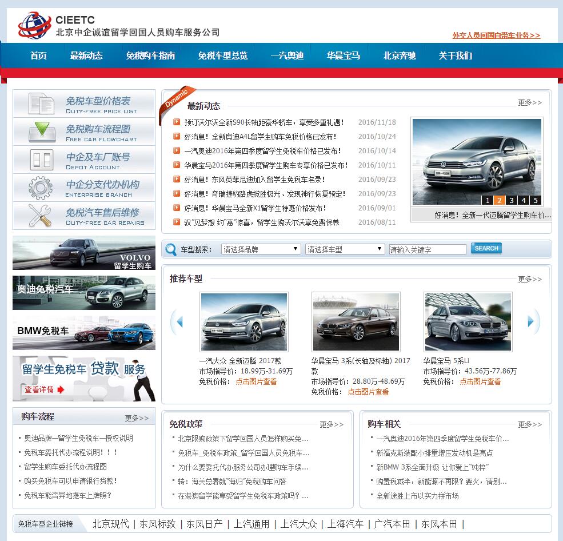Click slideshow caption 全新一代迈腾留学生购车价
The width and height of the screenshot is (563, 541).
coord(493,215)
